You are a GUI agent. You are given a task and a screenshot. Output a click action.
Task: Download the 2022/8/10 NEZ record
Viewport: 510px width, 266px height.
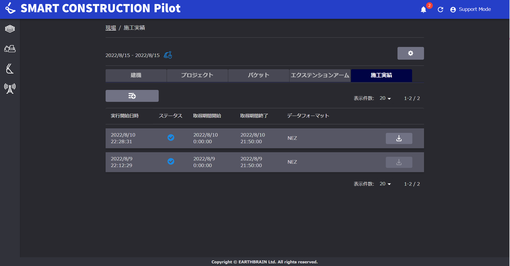pyautogui.click(x=399, y=138)
